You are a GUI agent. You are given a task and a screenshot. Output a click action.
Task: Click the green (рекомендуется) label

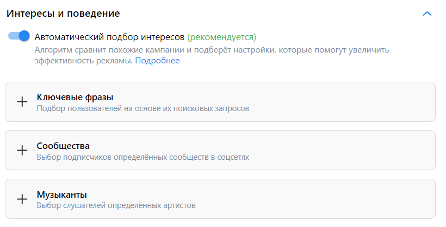[221, 37]
